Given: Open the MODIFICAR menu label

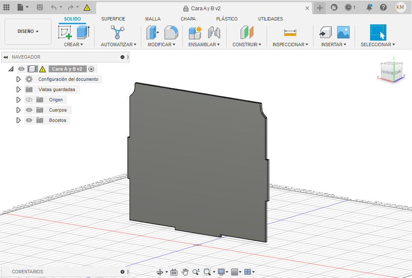Looking at the screenshot, I should coord(162,44).
